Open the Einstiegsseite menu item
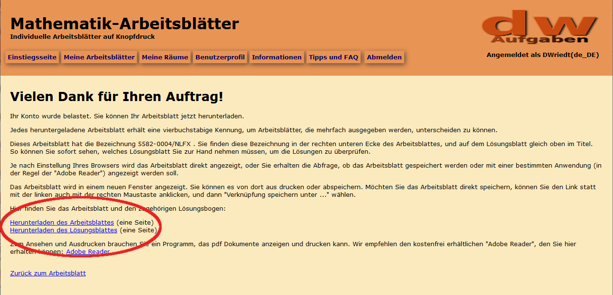This screenshot has height=295, width=613. click(32, 57)
